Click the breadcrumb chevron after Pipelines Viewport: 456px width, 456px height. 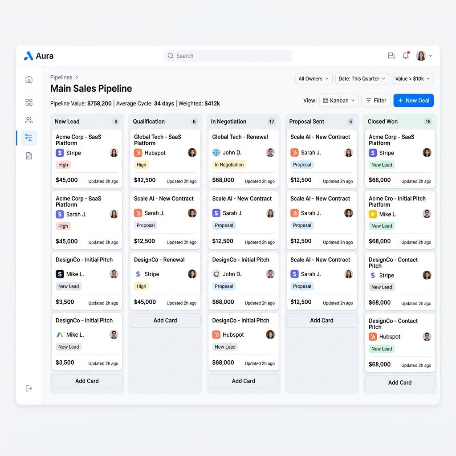(77, 77)
